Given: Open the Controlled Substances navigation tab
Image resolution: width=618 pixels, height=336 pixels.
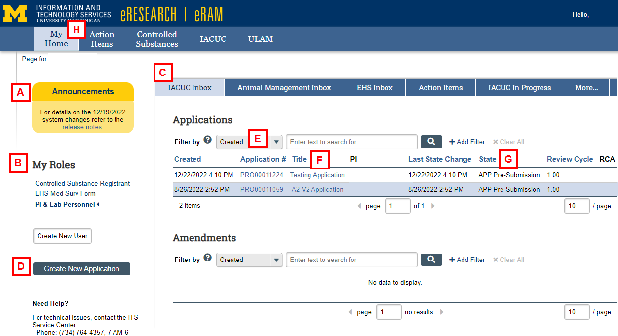Looking at the screenshot, I should pyautogui.click(x=157, y=39).
